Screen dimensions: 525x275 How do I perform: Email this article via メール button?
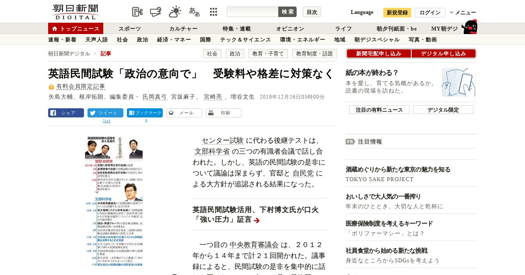pos(184,113)
